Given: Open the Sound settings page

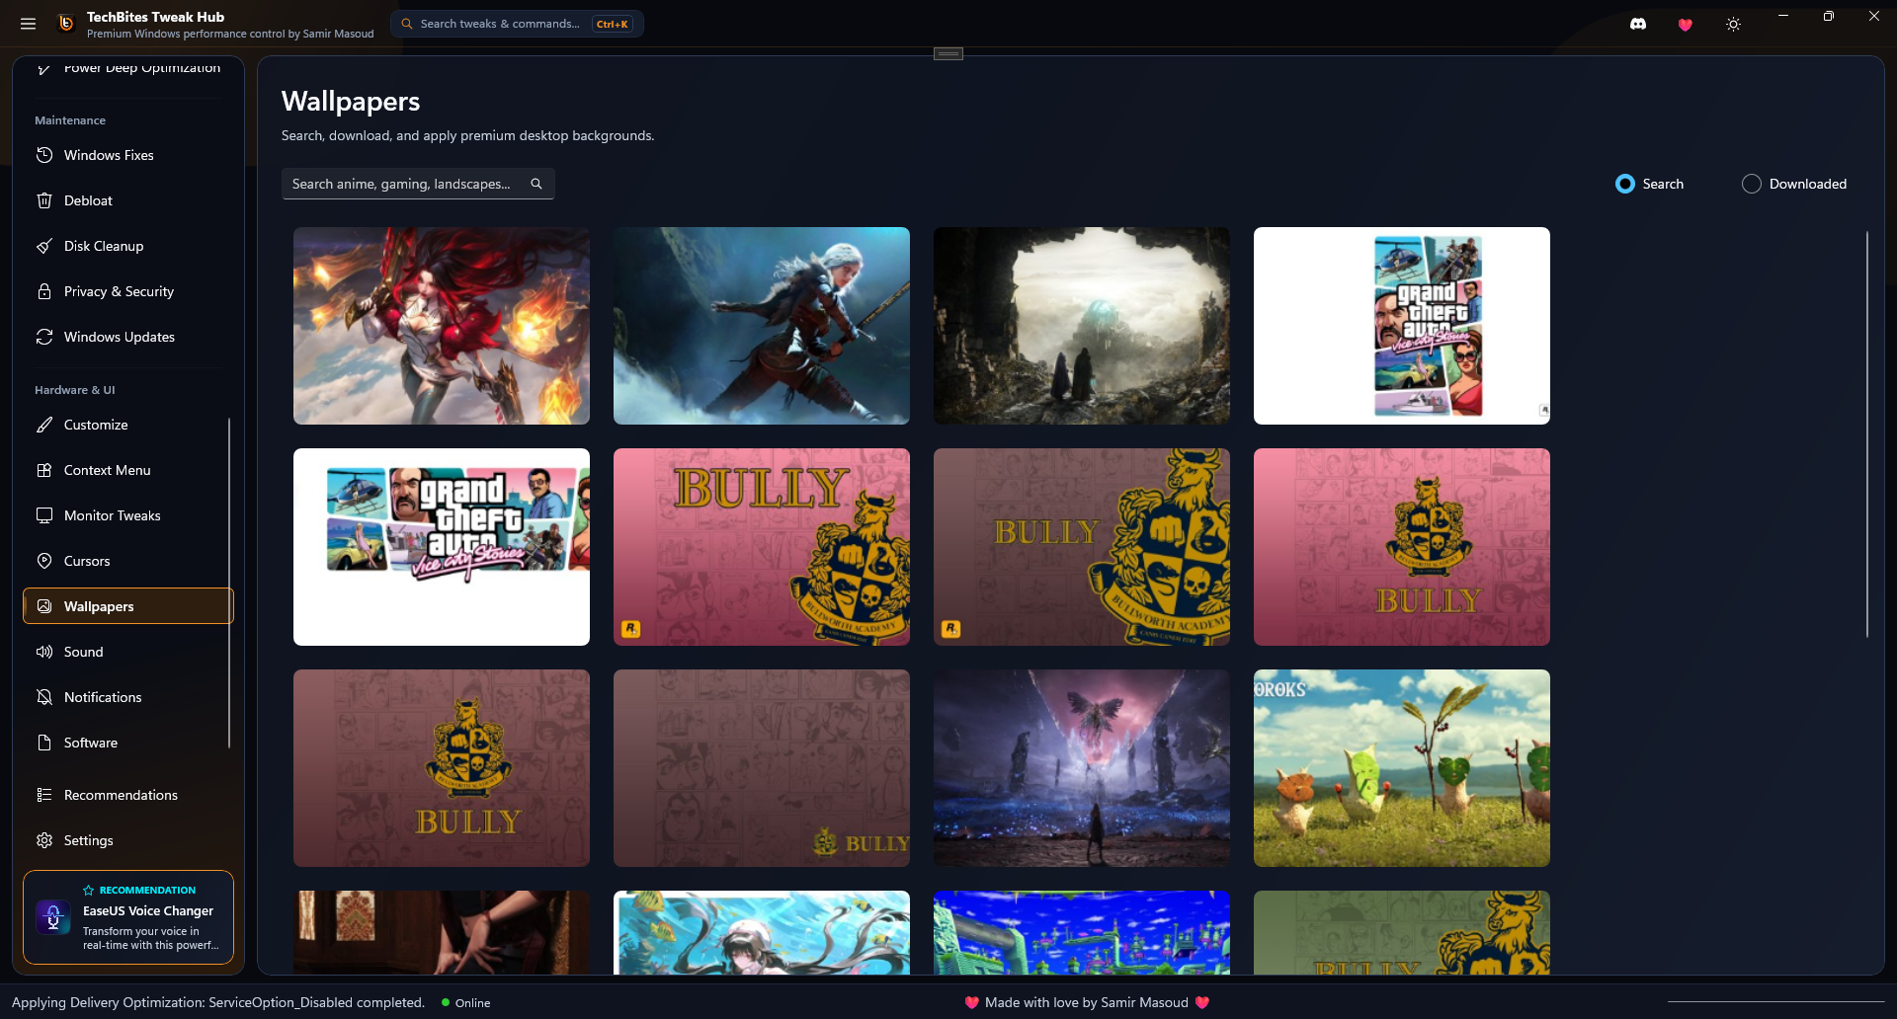Looking at the screenshot, I should click(x=128, y=652).
